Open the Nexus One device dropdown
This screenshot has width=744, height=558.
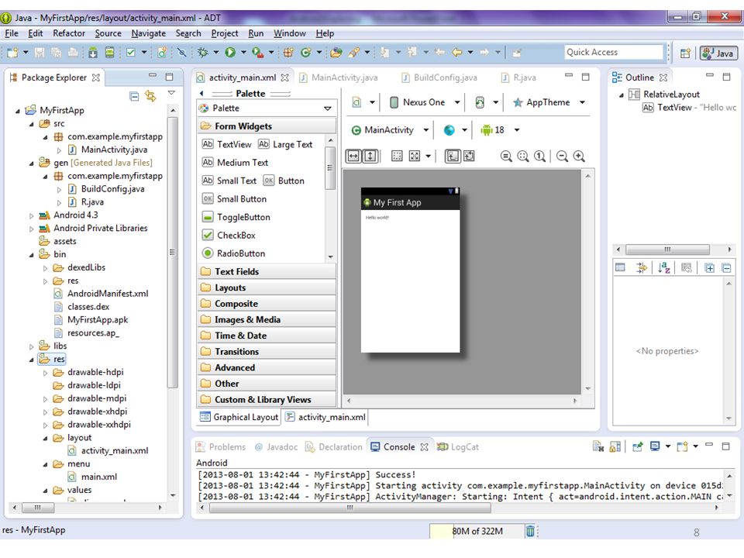pyautogui.click(x=457, y=102)
